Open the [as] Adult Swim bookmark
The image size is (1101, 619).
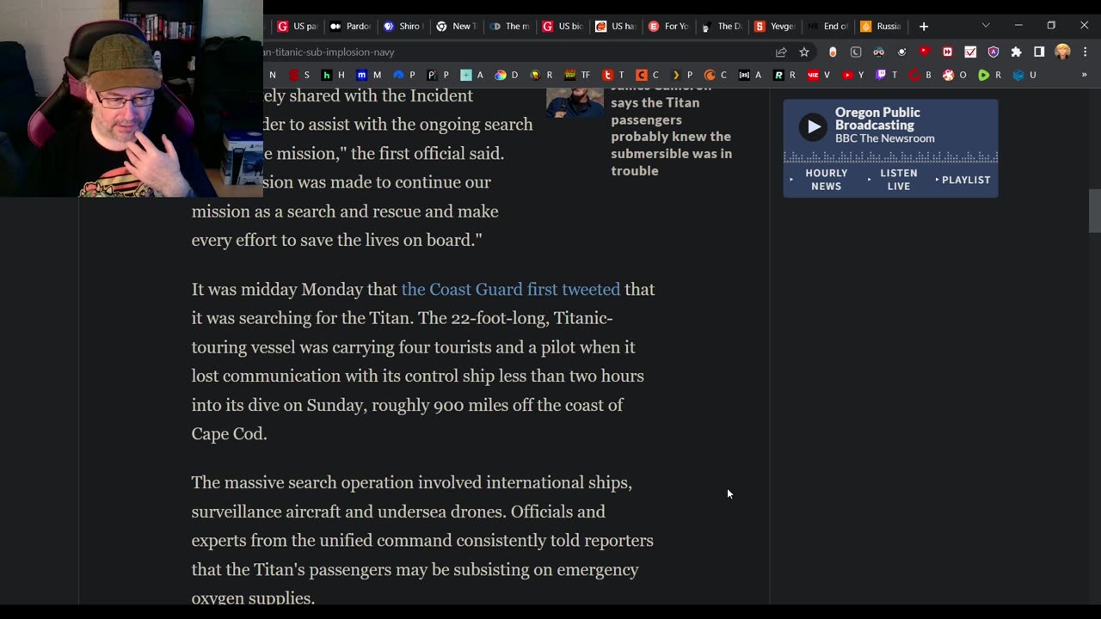pos(750,75)
